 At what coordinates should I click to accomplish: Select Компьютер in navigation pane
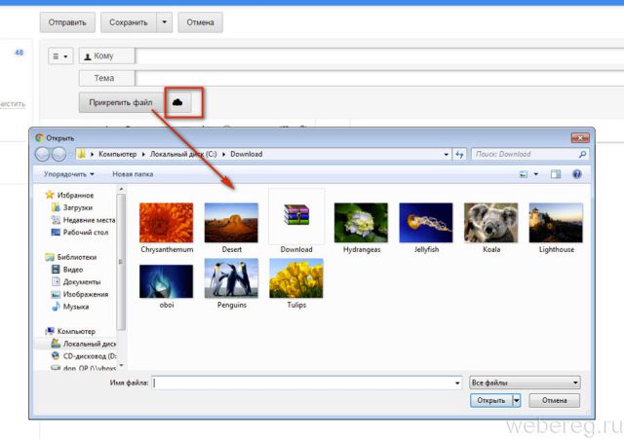click(70, 331)
